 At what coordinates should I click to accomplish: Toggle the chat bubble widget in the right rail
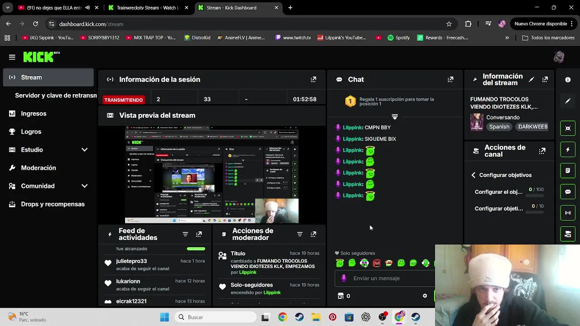tap(568, 192)
